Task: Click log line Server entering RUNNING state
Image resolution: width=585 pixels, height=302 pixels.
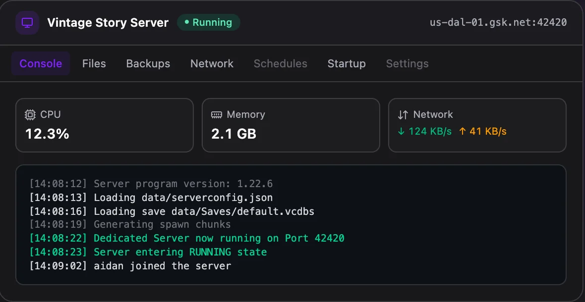Action: click(148, 252)
